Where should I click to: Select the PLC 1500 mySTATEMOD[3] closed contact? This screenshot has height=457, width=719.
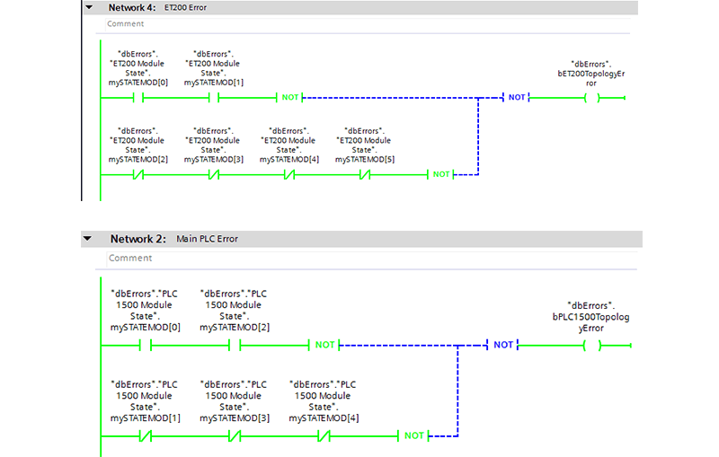tap(235, 436)
